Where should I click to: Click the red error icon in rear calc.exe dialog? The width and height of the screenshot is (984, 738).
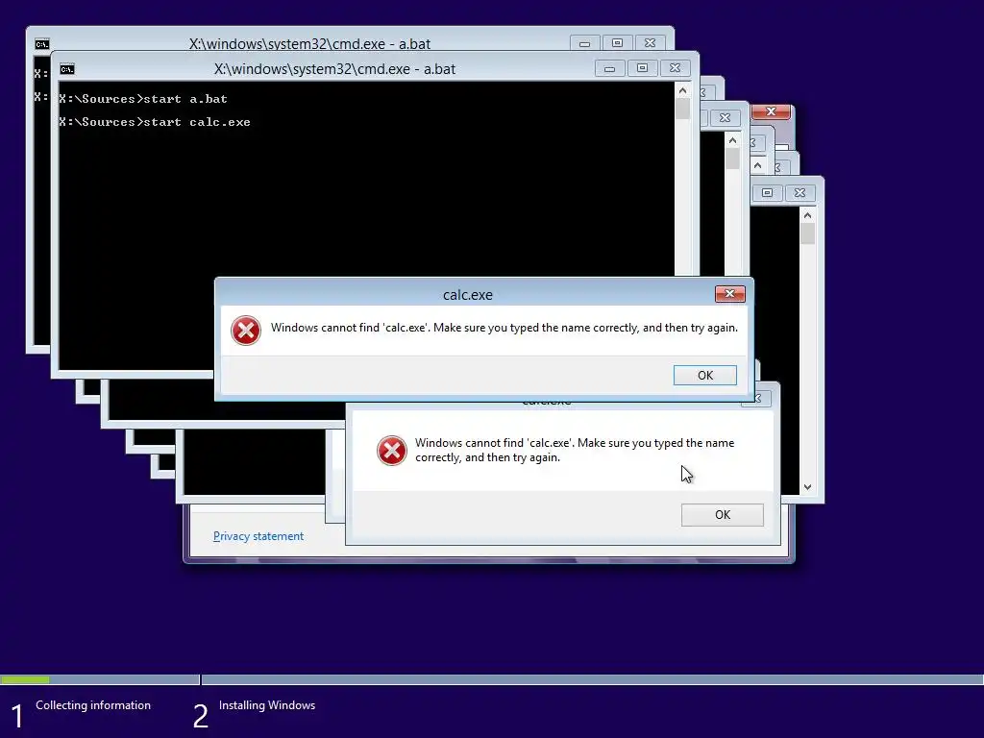pos(392,451)
